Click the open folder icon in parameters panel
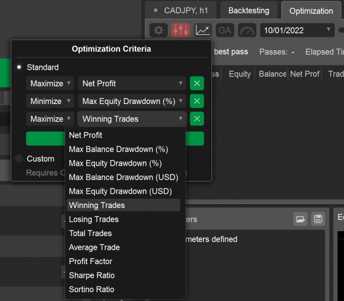The image size is (344, 301). point(300,219)
